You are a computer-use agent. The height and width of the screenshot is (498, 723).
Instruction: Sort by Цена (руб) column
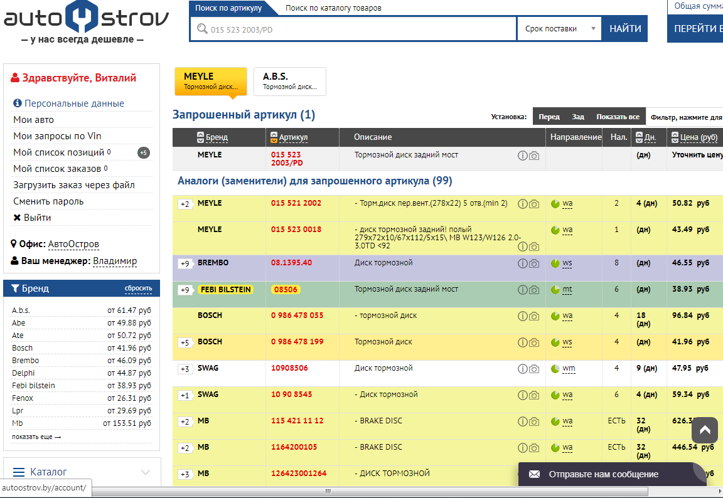coord(694,137)
